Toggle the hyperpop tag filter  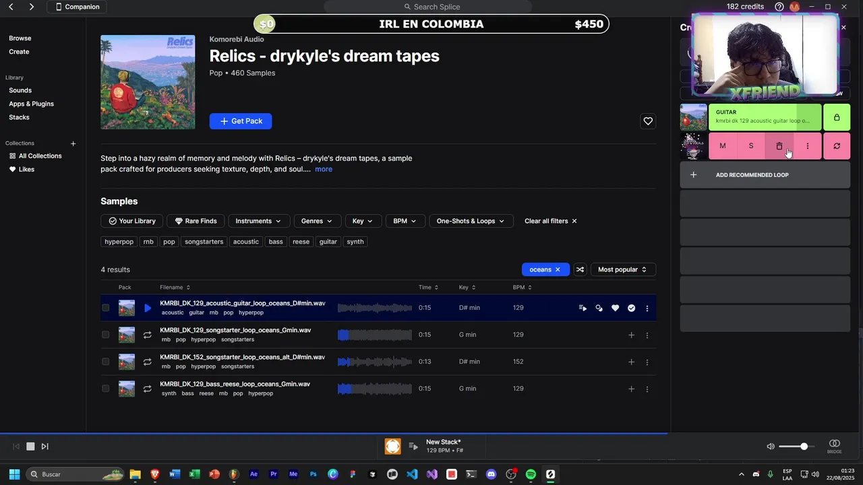[x=119, y=242]
